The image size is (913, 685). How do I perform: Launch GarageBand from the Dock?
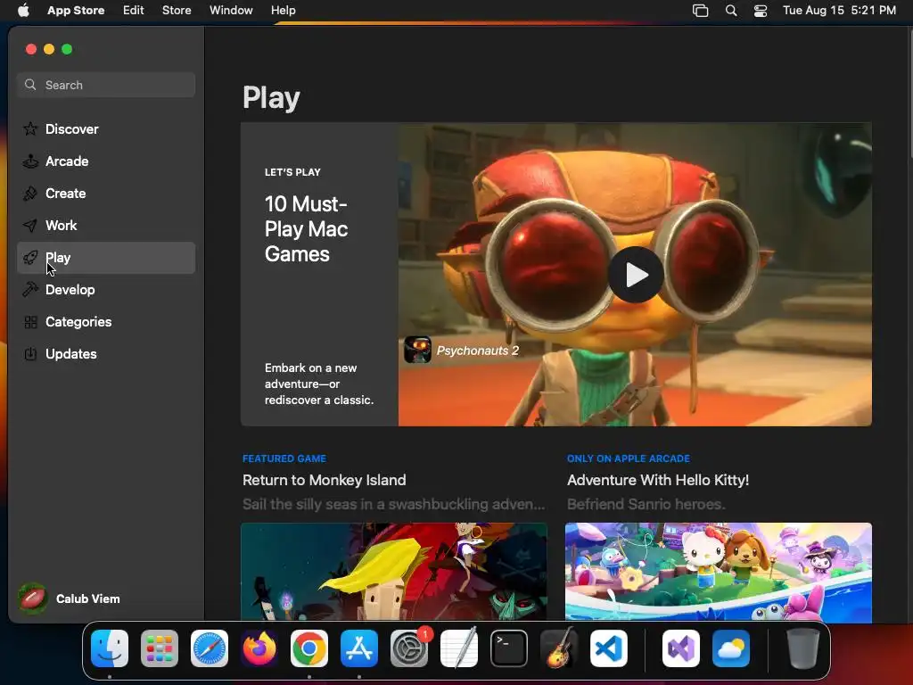tap(559, 648)
